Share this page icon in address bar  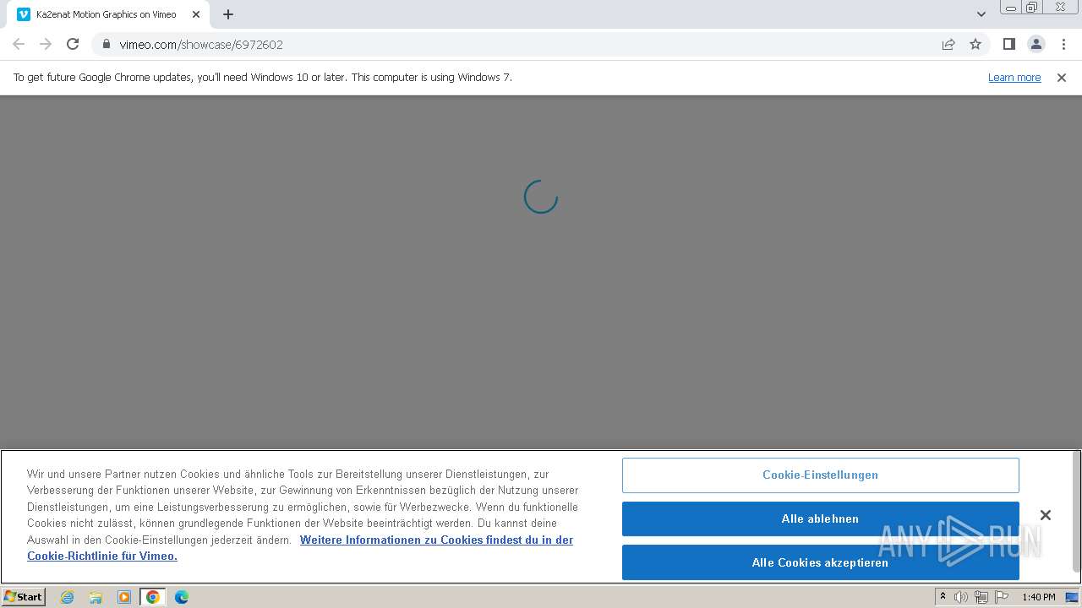948,44
